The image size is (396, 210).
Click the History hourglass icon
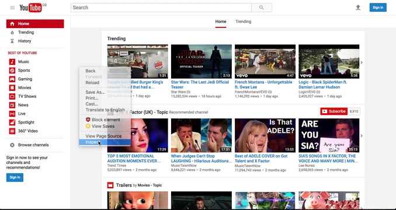pos(12,41)
